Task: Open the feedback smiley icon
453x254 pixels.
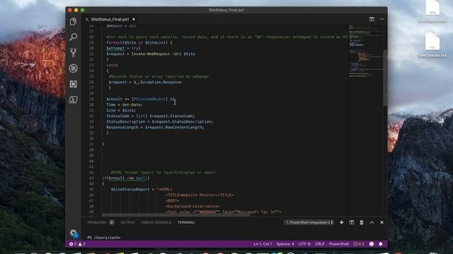Action: [372, 244]
